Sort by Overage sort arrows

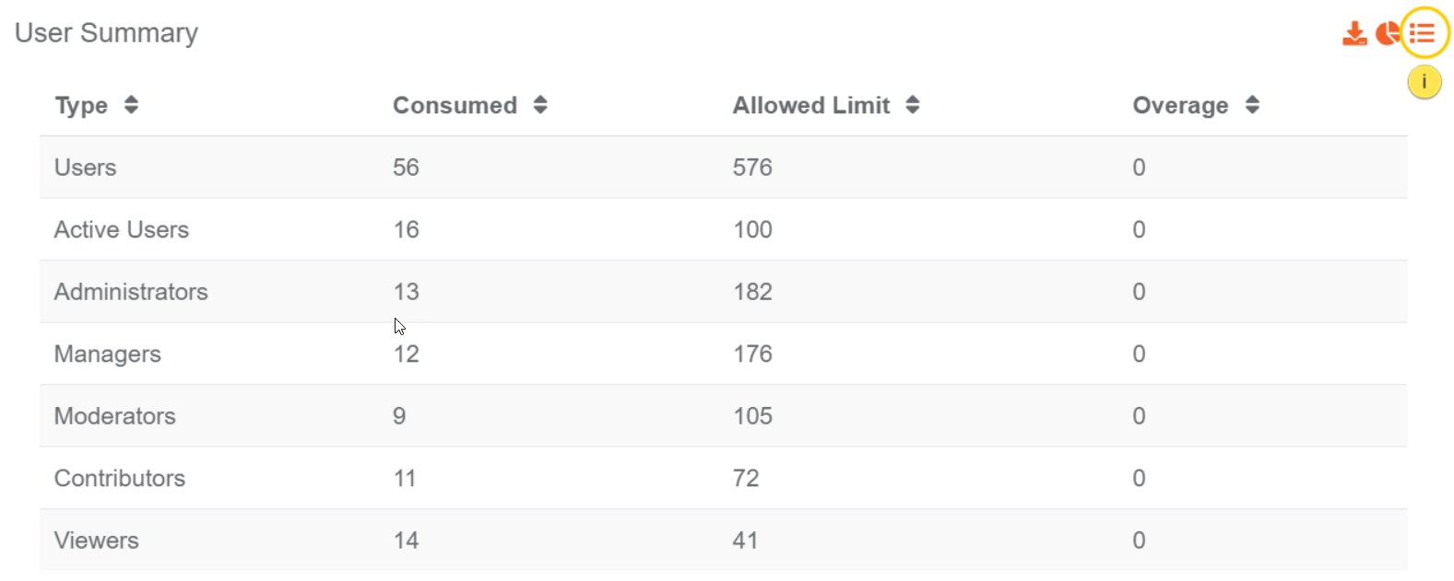click(x=1252, y=105)
